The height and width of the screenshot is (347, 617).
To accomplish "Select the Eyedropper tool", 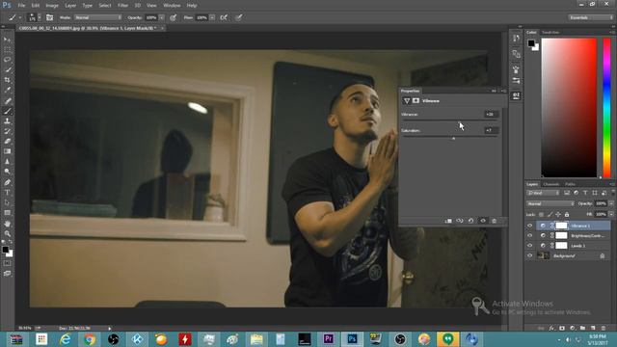I will pyautogui.click(x=7, y=90).
